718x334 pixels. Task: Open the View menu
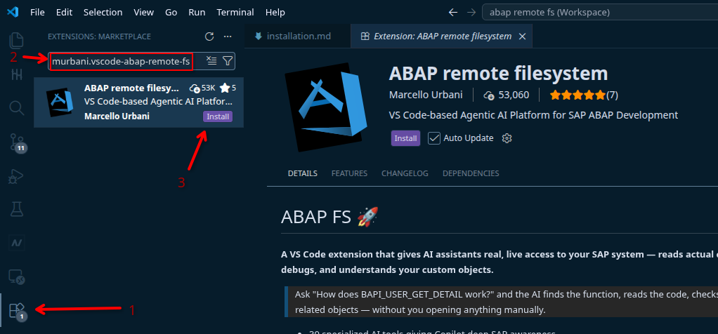click(x=143, y=13)
